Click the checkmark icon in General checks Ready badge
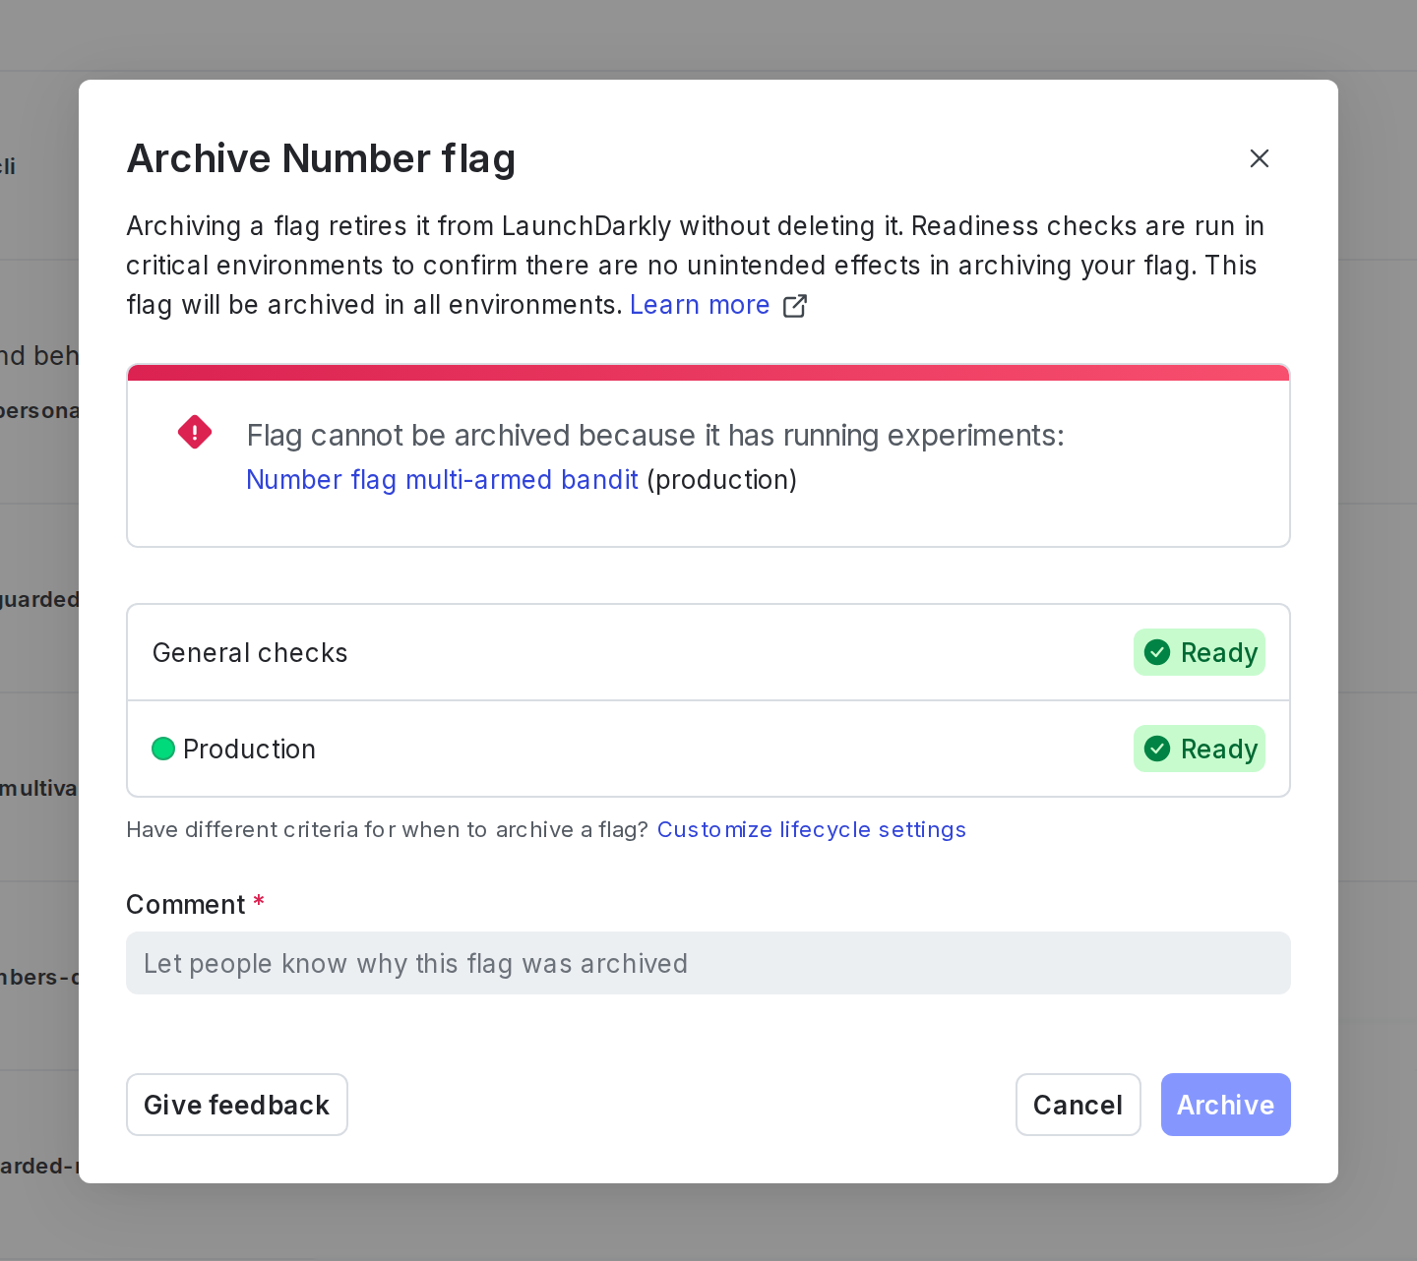1417x1261 pixels. (1157, 652)
